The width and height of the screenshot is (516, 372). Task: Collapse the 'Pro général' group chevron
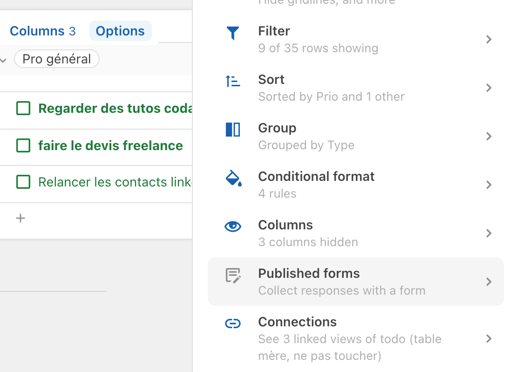4,60
